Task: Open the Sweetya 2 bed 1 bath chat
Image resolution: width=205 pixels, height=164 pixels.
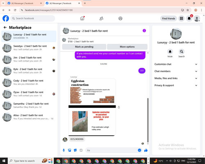Action: [29, 48]
